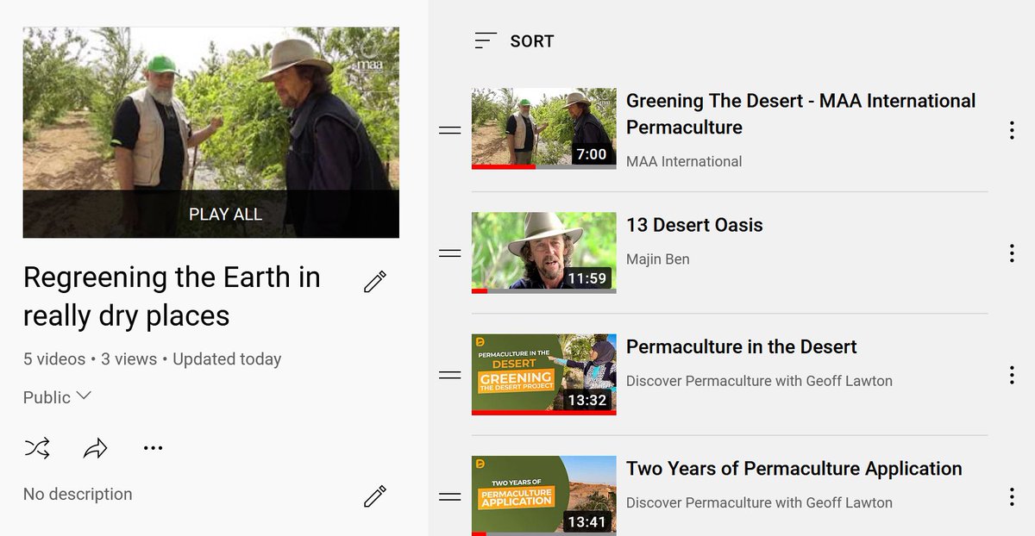
Task: Click the Permaculture in the Desert 13:32 thumbnail
Action: (x=544, y=374)
